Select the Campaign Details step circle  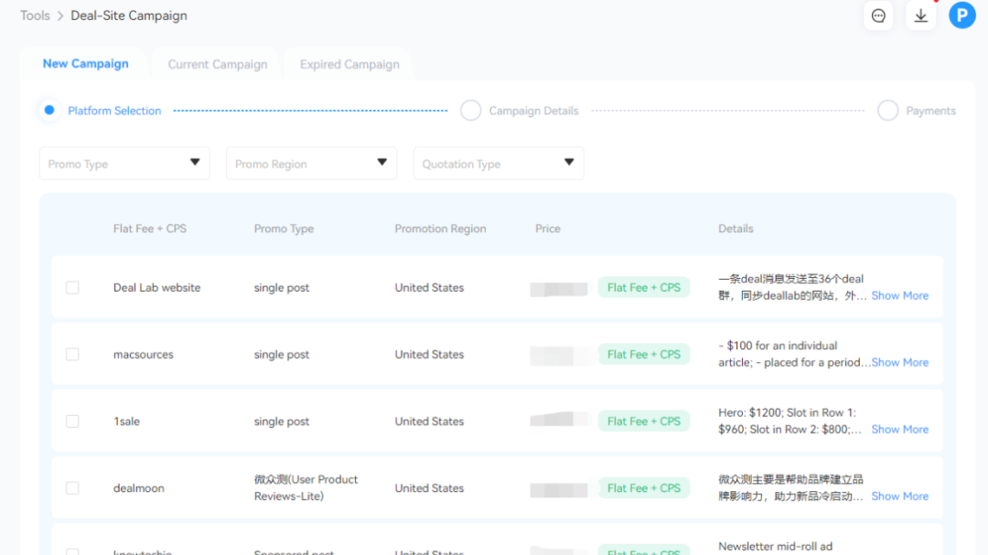(471, 111)
